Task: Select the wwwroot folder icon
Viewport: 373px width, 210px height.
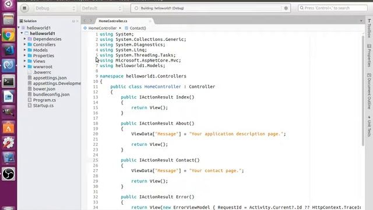Action: tap(30, 66)
